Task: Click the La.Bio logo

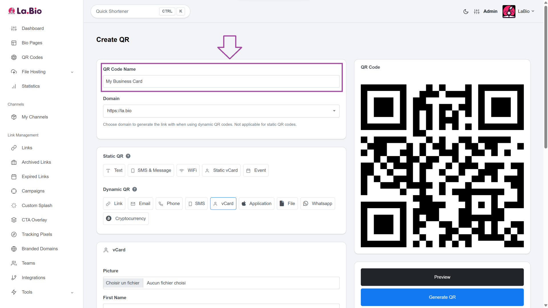Action: [x=25, y=11]
